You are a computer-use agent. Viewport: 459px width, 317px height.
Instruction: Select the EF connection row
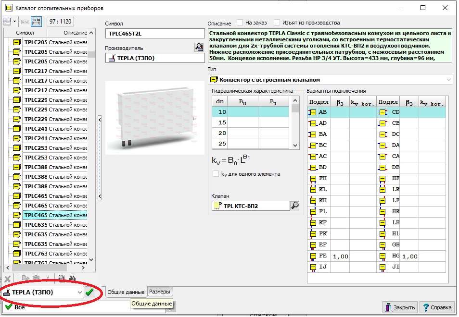click(x=342, y=245)
